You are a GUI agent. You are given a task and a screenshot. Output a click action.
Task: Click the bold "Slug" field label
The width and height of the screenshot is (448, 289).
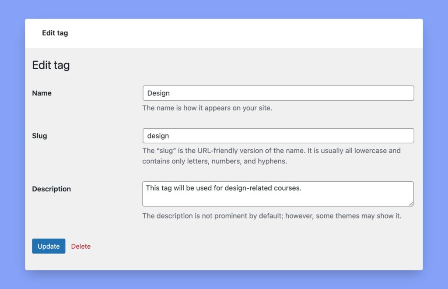(x=39, y=136)
